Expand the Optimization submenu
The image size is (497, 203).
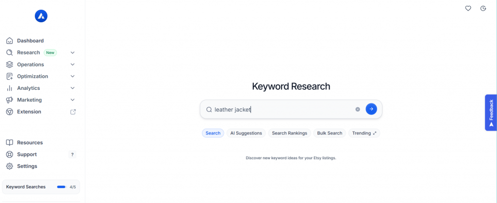(73, 76)
